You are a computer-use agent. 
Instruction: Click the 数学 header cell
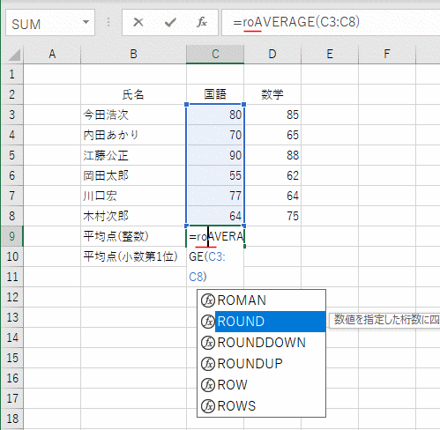coord(272,94)
